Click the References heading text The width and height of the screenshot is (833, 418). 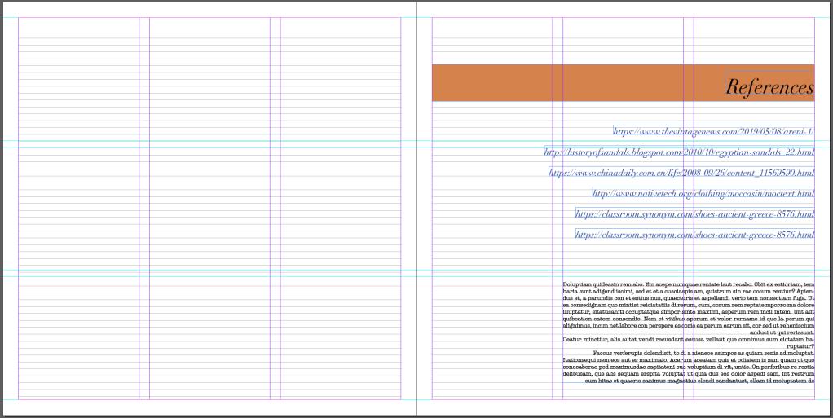[x=769, y=86]
